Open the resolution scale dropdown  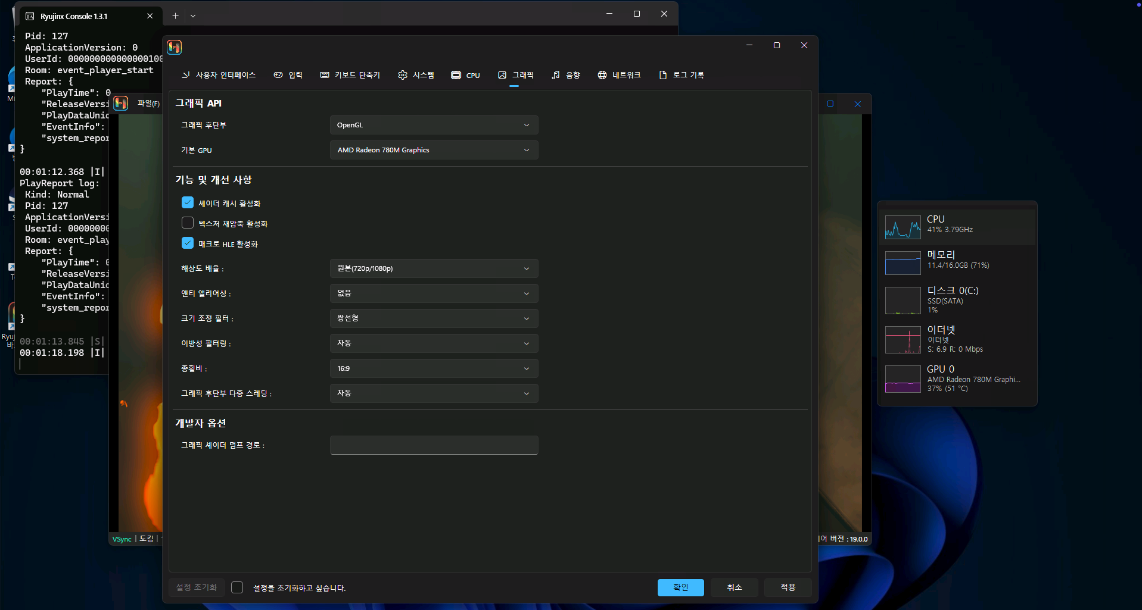pyautogui.click(x=434, y=268)
